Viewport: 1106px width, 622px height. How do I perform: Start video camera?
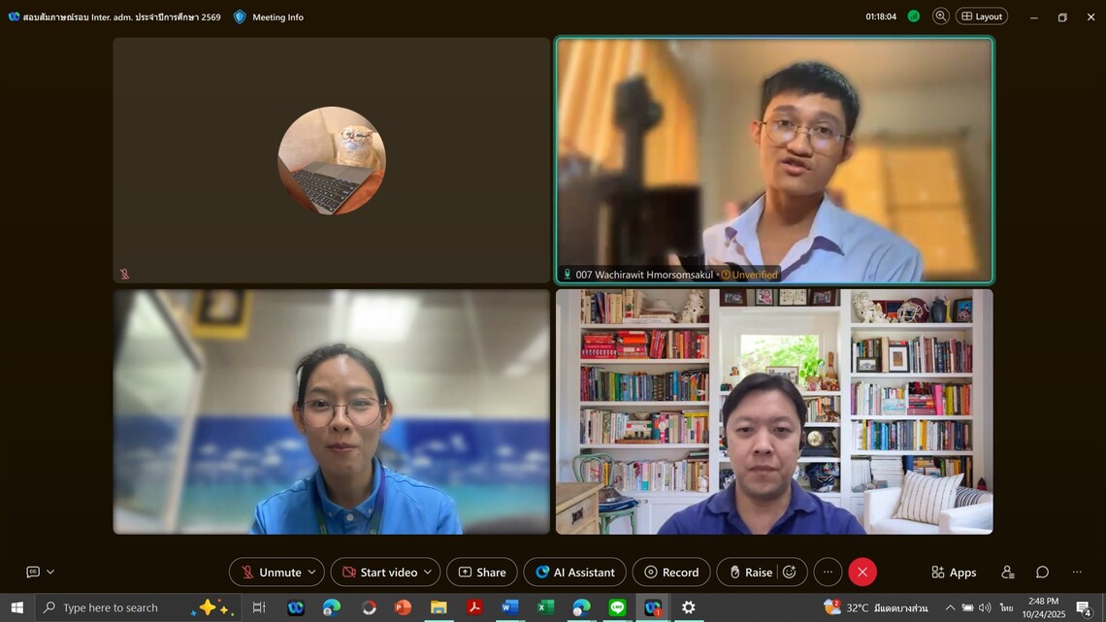tap(378, 573)
